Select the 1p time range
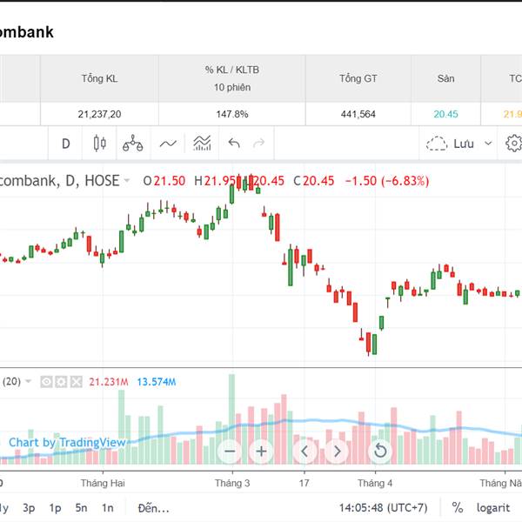The width and height of the screenshot is (522, 522). [56, 508]
